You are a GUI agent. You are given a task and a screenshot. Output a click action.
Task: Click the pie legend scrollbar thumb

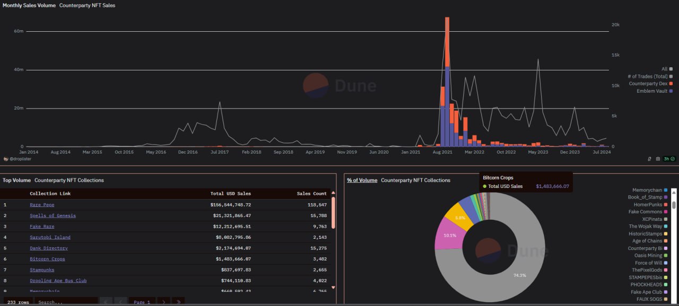[674, 205]
